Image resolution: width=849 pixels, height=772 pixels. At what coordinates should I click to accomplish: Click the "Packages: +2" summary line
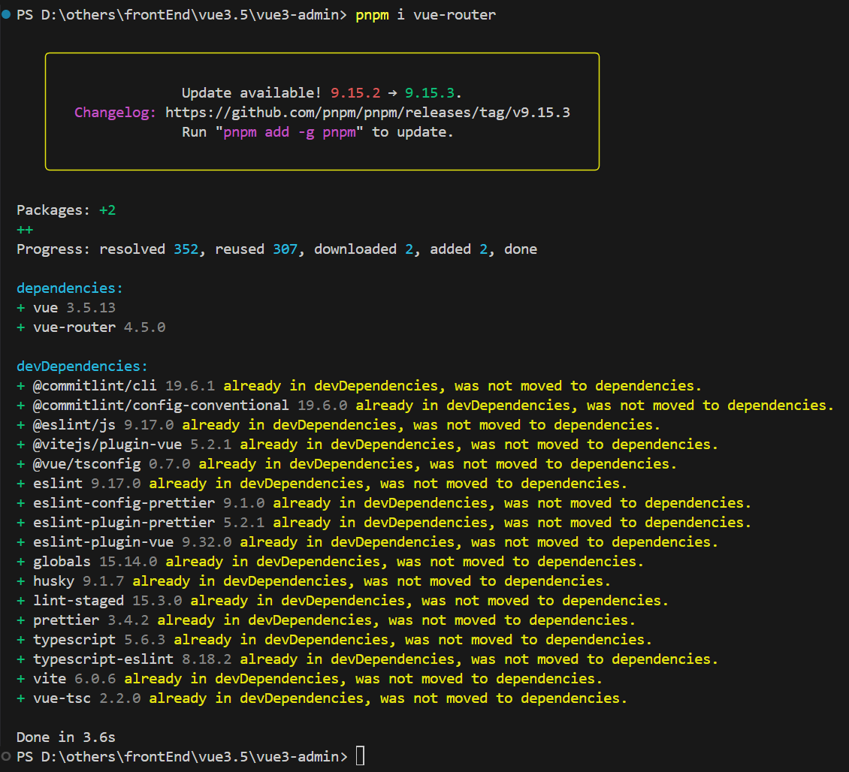pos(66,210)
